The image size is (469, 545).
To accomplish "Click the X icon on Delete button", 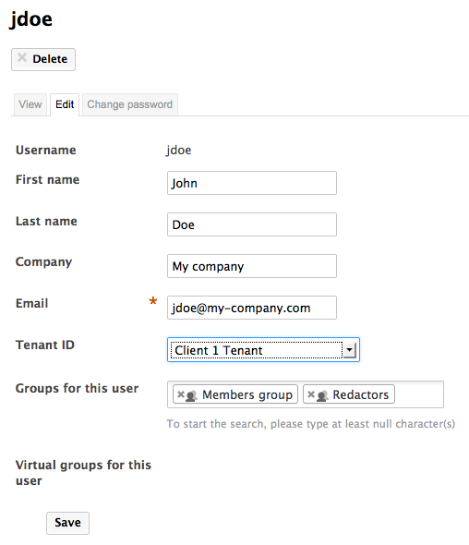I will click(22, 57).
